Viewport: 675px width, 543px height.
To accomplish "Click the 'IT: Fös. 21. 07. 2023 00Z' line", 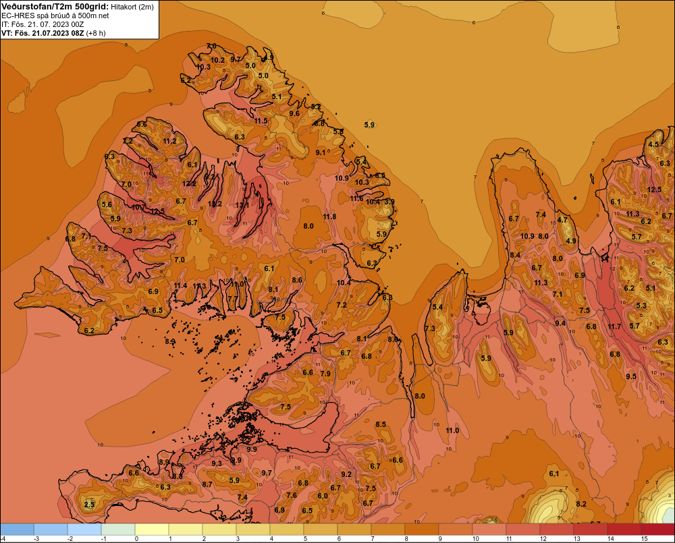I will click(43, 24).
